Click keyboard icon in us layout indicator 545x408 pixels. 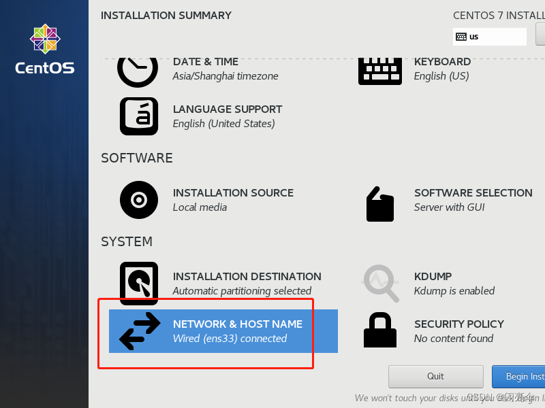click(x=461, y=37)
